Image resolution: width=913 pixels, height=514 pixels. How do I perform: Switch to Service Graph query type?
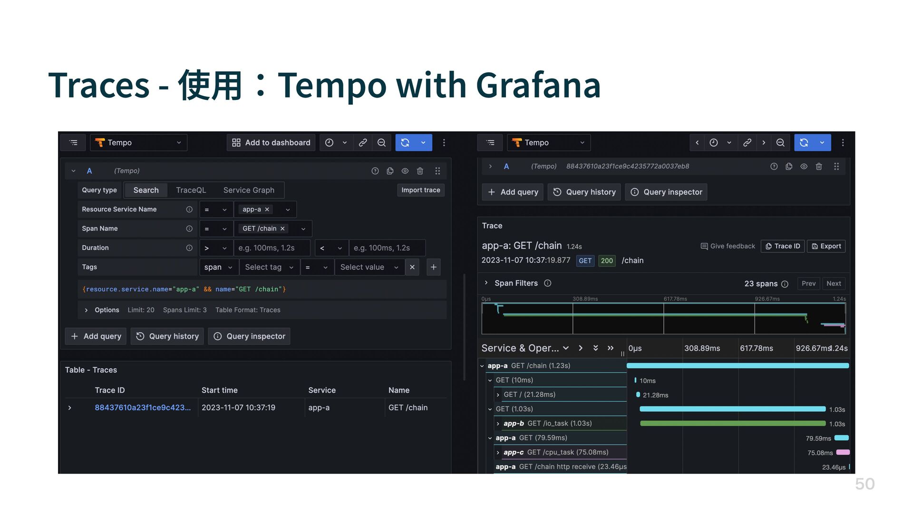[x=249, y=190]
